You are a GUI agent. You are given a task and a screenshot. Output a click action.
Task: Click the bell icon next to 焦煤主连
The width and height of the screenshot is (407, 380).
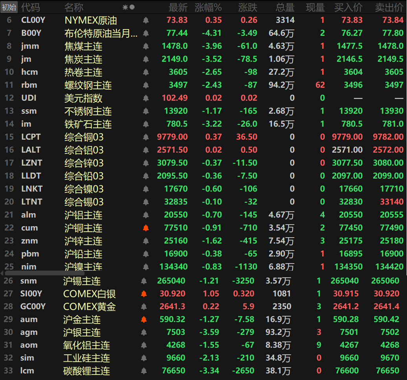(146, 46)
